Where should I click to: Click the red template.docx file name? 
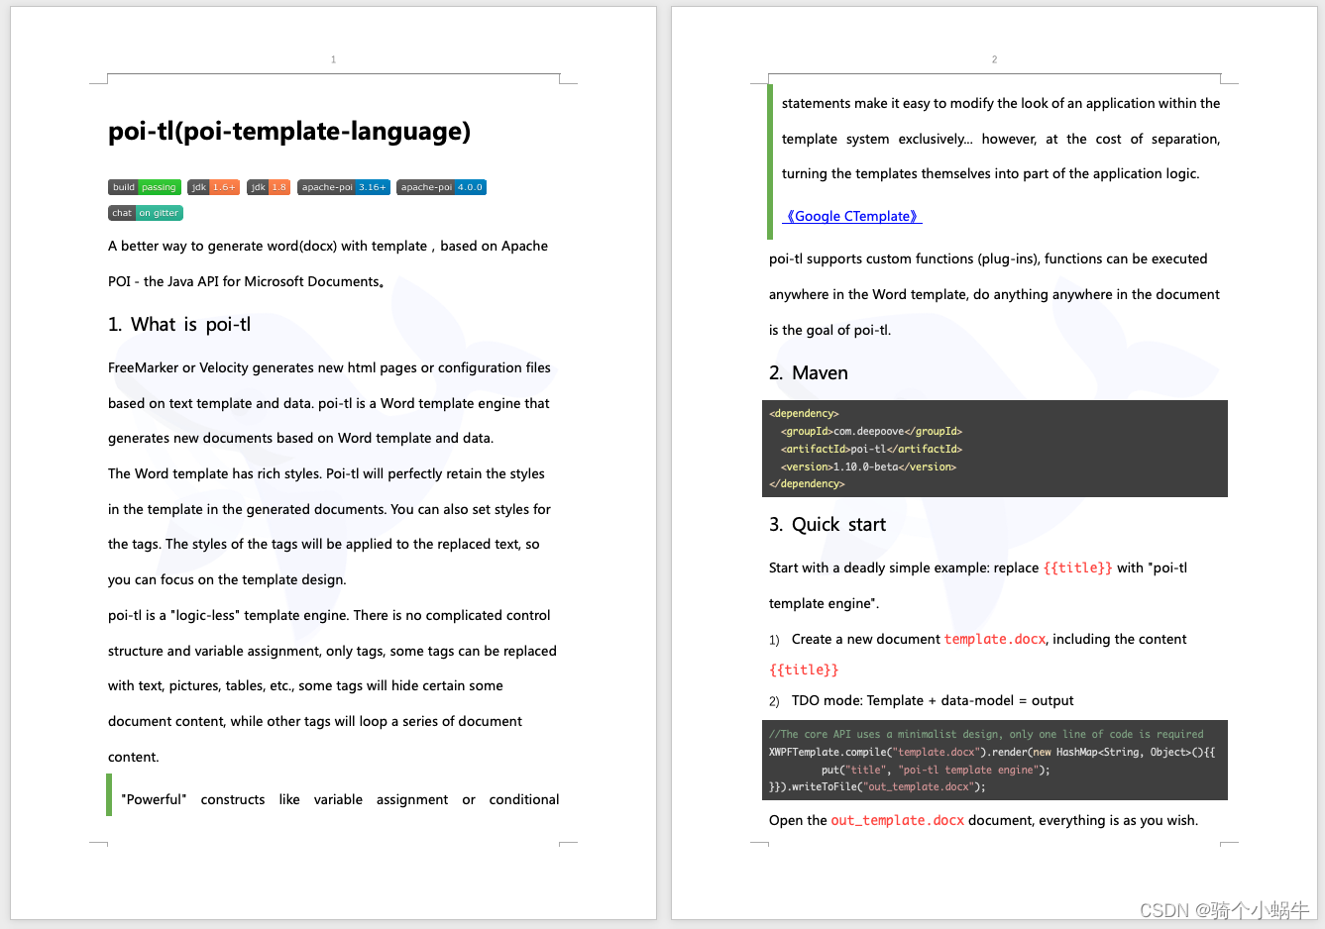995,639
